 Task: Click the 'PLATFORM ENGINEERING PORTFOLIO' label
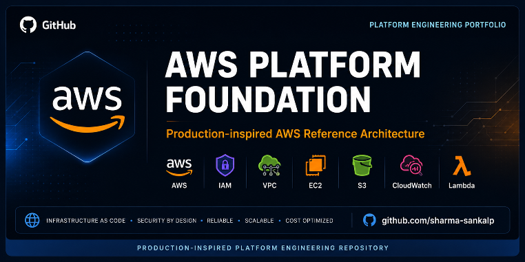437,25
